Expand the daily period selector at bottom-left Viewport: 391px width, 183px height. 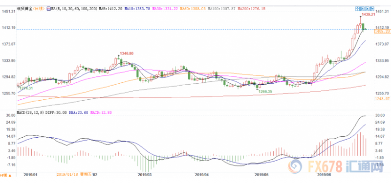click(6, 175)
